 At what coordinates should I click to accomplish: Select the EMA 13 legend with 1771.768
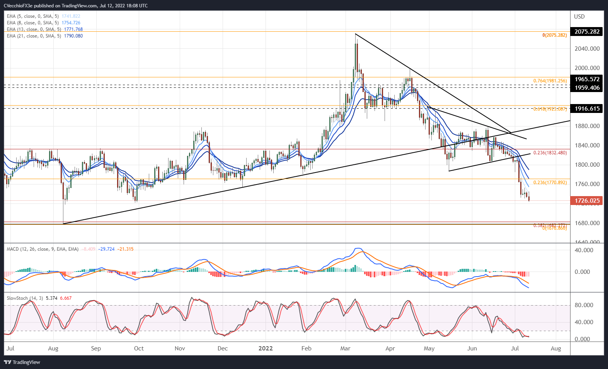coord(44,29)
